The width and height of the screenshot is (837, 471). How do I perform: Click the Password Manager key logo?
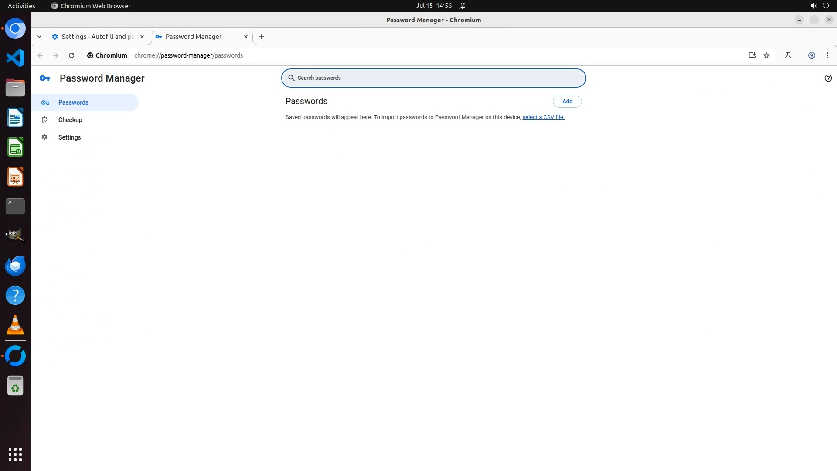coord(45,78)
